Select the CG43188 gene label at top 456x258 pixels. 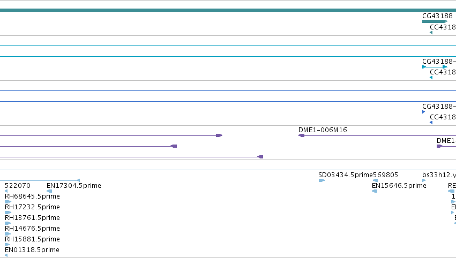[437, 16]
